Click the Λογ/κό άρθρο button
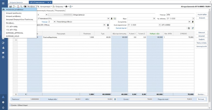The image size is (212, 110). [x=202, y=14]
